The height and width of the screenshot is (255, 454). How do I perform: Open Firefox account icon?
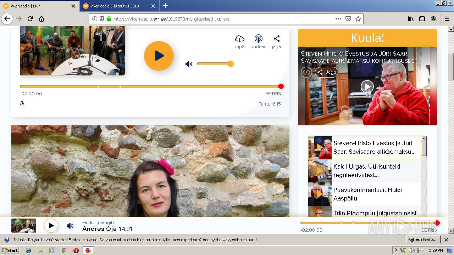point(433,19)
